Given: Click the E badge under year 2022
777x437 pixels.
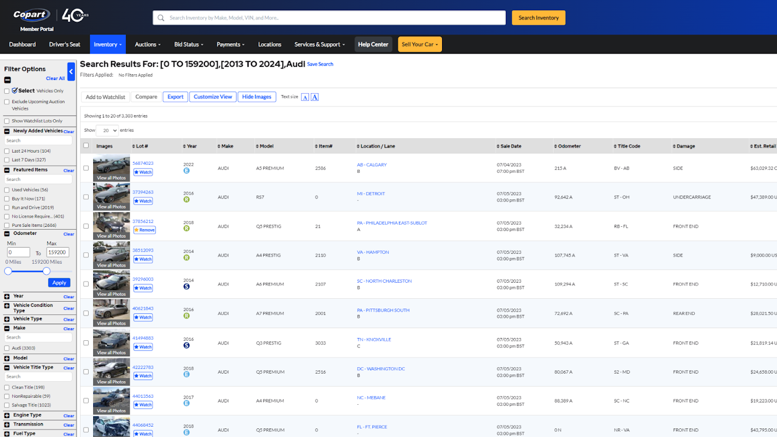Looking at the screenshot, I should tap(186, 171).
